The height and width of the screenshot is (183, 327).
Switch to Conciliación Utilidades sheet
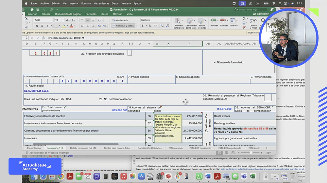pyautogui.click(x=149, y=148)
